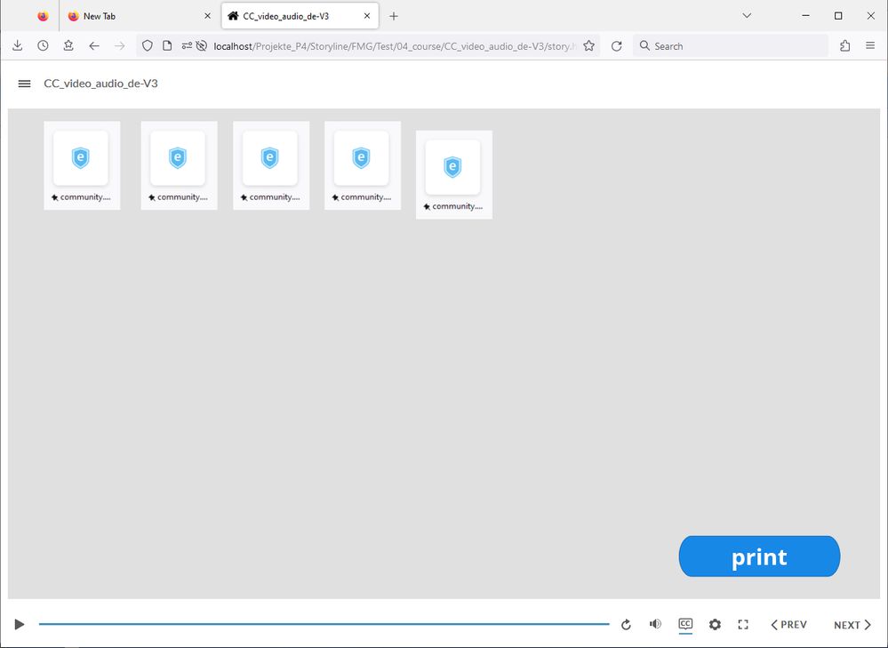Open the tracking protection shield icon

148,46
